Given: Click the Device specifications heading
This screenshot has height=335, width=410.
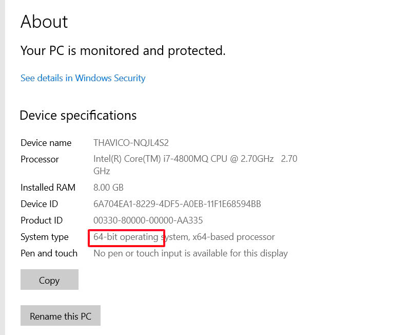Looking at the screenshot, I should pyautogui.click(x=78, y=116).
